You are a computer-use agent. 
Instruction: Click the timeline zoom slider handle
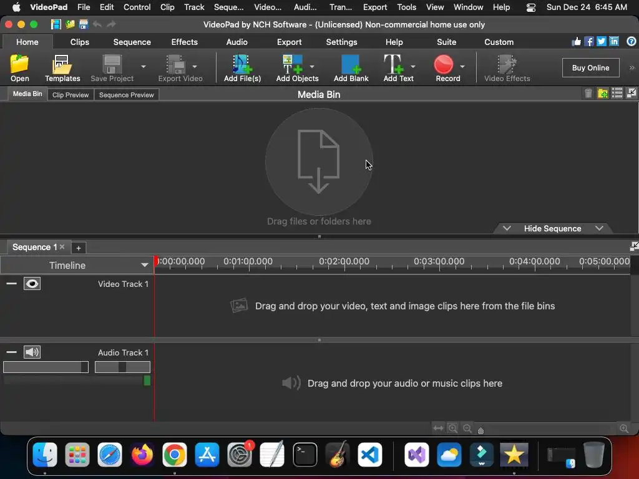coord(480,430)
